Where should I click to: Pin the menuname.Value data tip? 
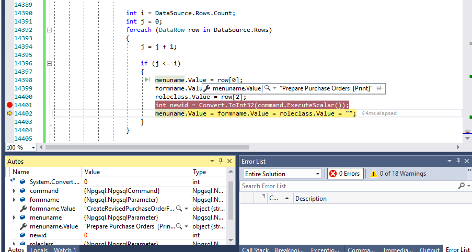(x=378, y=88)
